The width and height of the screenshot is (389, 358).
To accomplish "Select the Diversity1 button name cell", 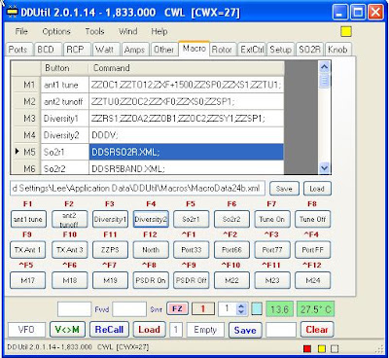I will pos(64,119).
